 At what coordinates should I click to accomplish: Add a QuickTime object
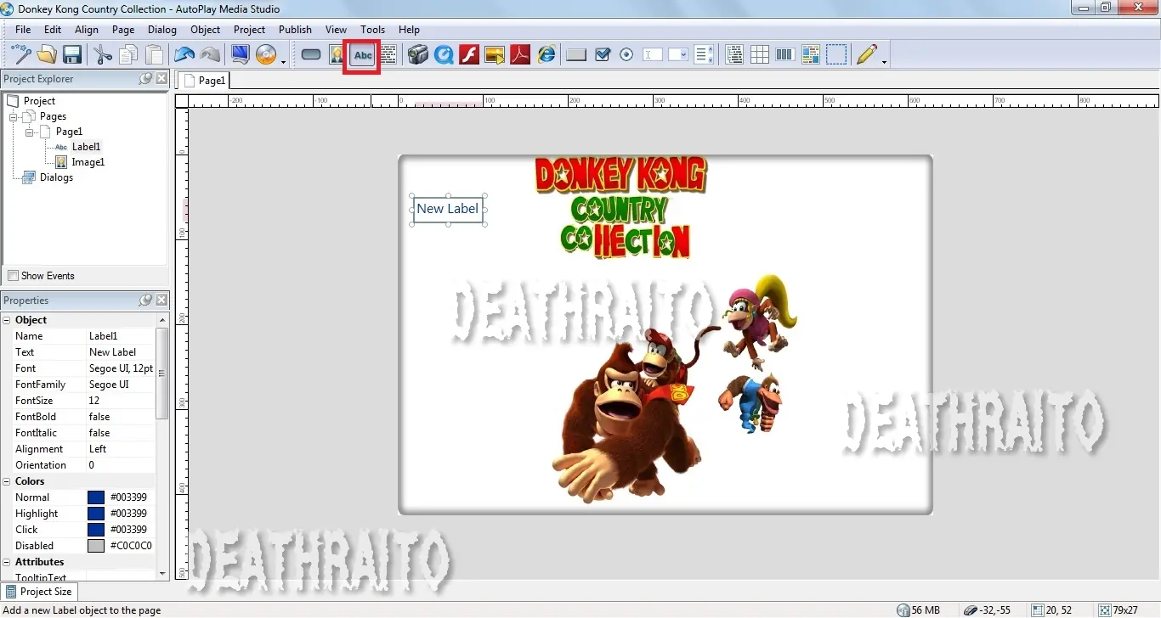(444, 55)
